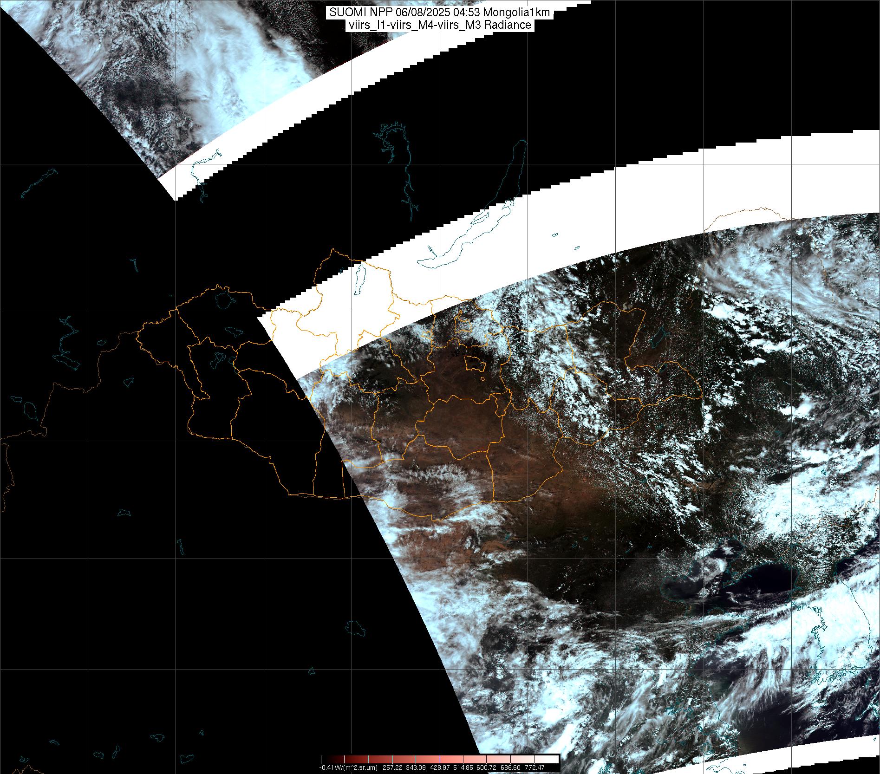Image resolution: width=880 pixels, height=774 pixels.
Task: Click the 772.47 colorbar tick value
Action: tap(535, 767)
